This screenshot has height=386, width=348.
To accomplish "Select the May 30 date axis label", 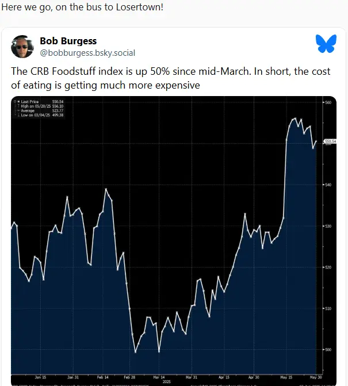I will tap(315, 377).
